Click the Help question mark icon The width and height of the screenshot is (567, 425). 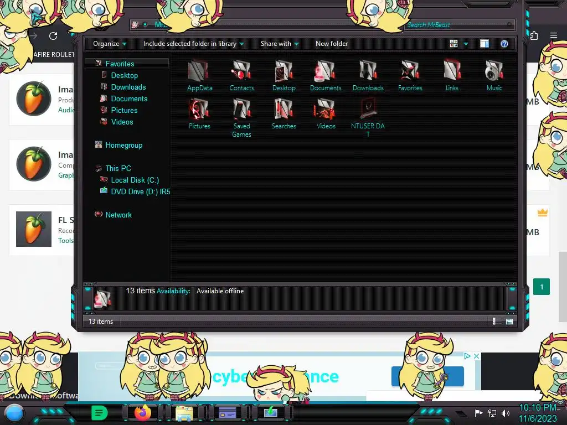click(504, 44)
